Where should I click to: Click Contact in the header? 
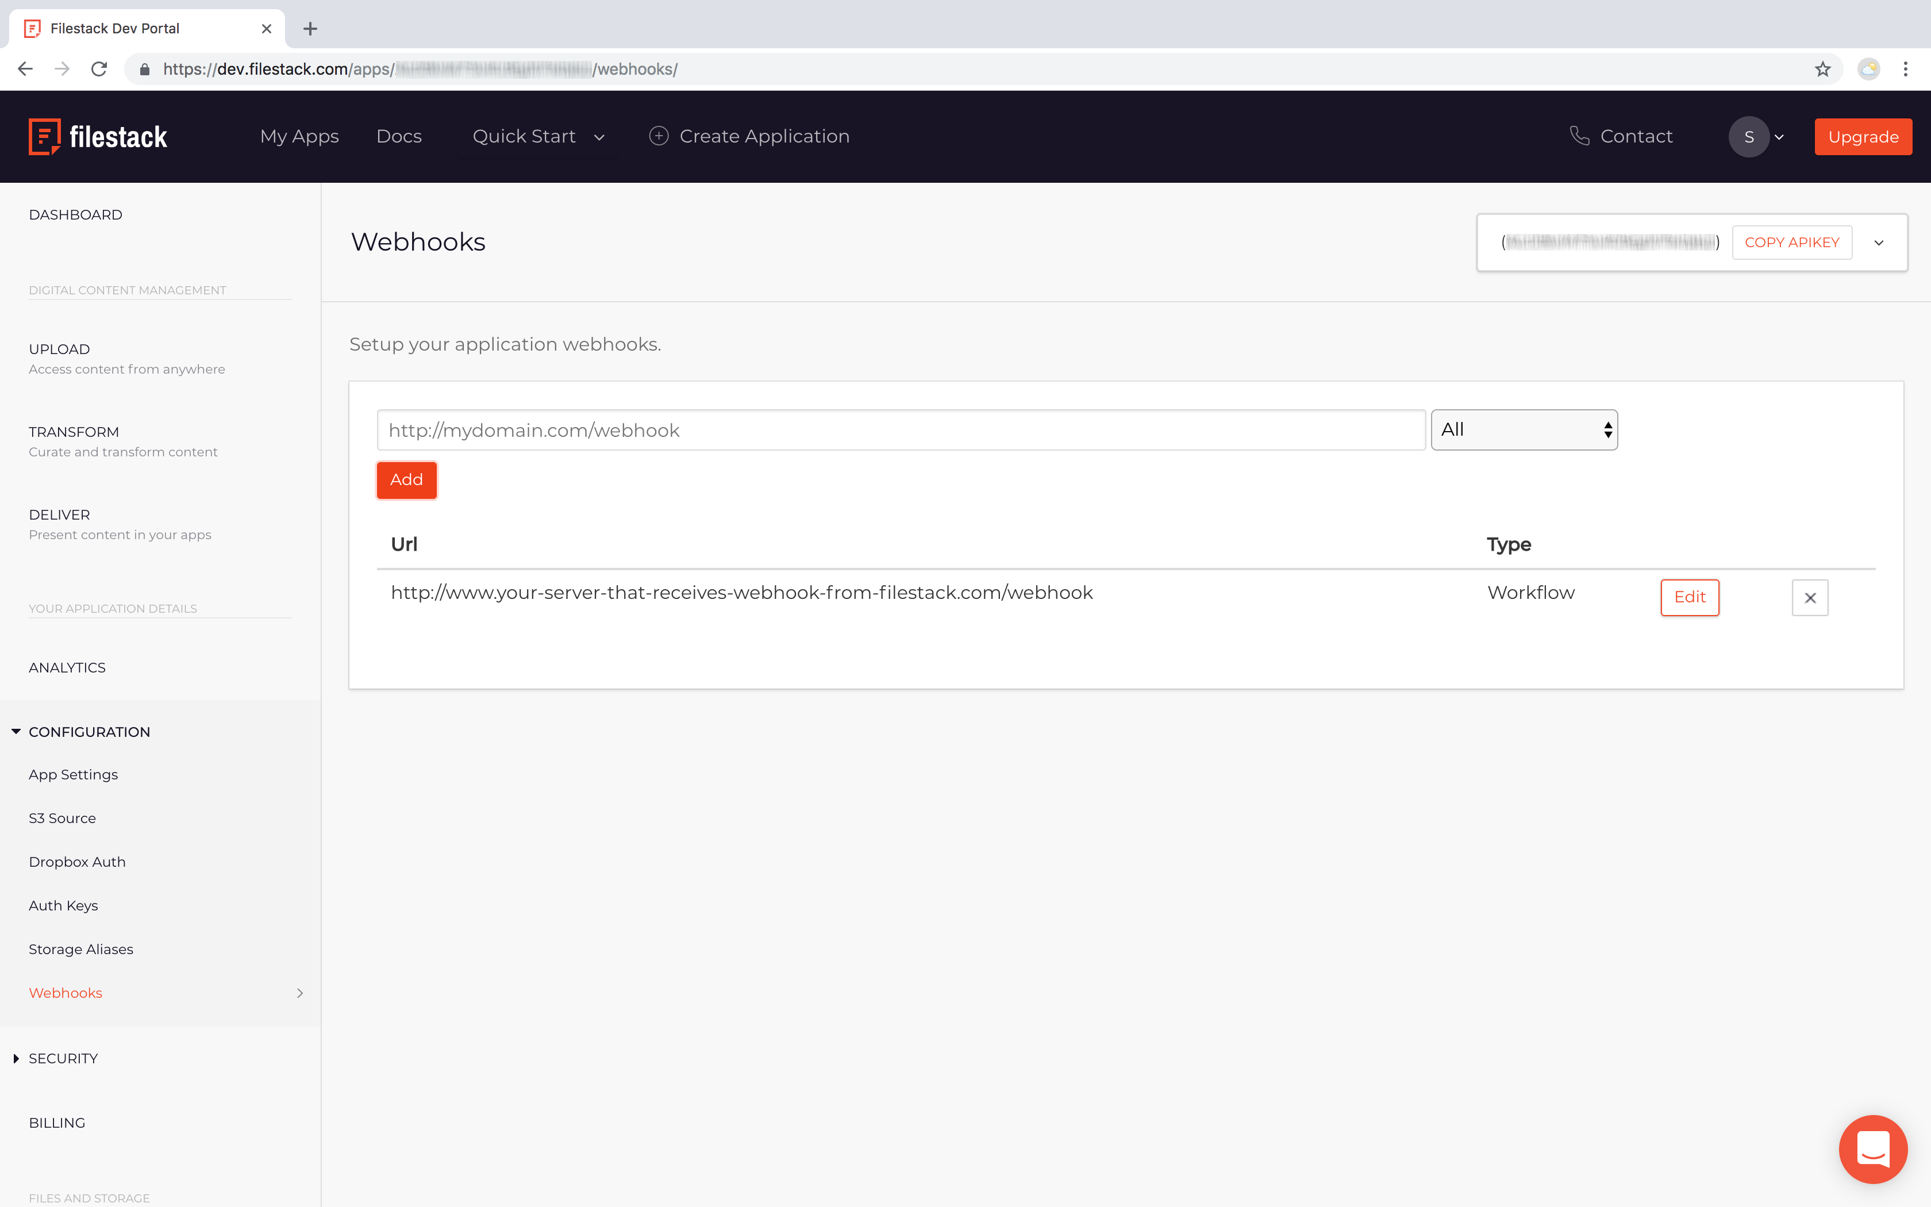tap(1621, 137)
